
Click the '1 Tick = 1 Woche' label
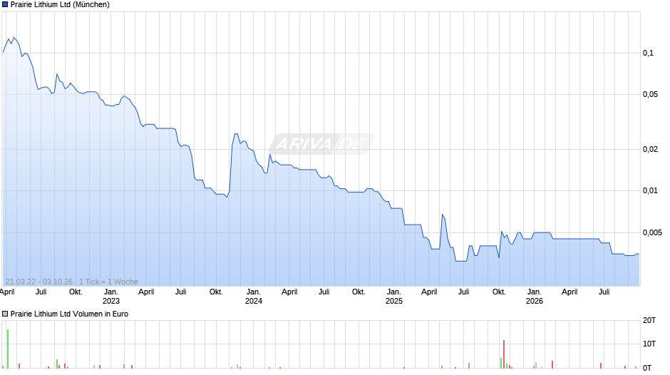pyautogui.click(x=108, y=282)
